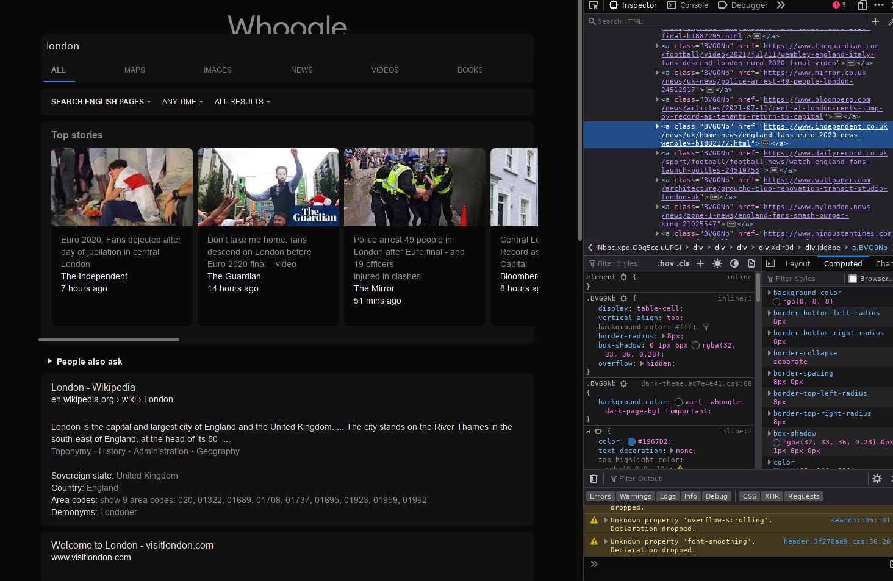
Task: Toggle the CSS console filter
Action: pyautogui.click(x=750, y=496)
